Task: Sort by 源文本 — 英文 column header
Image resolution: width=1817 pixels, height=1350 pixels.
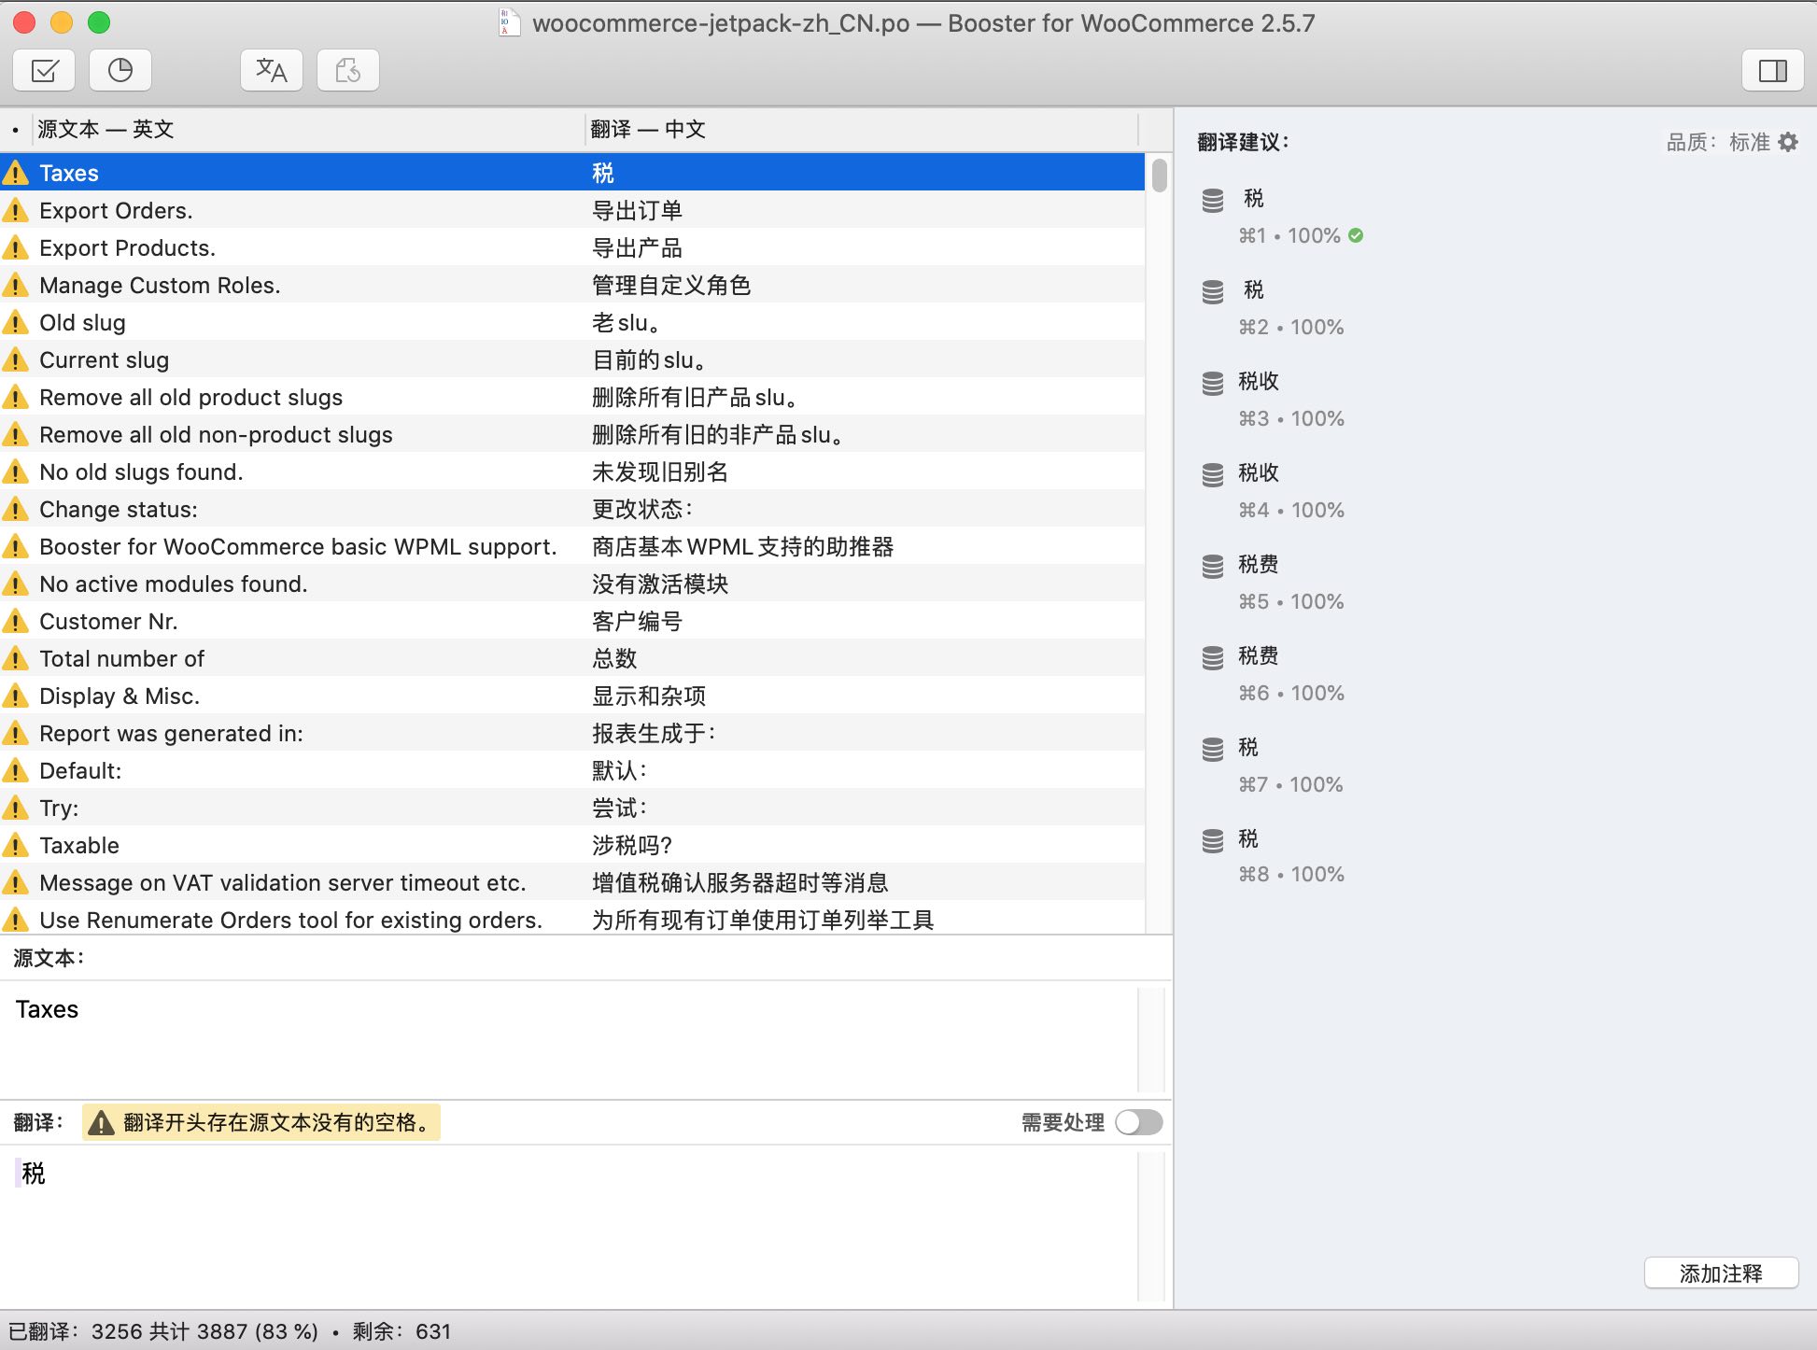Action: tap(106, 129)
